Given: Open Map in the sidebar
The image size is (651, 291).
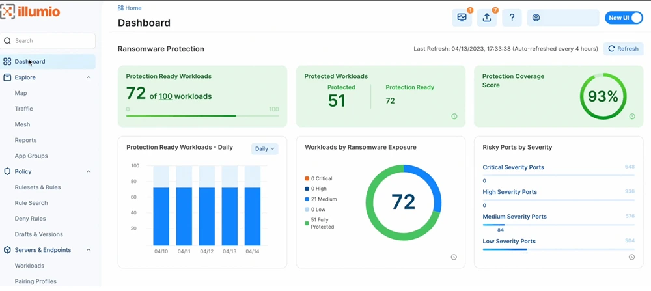Looking at the screenshot, I should (x=21, y=93).
